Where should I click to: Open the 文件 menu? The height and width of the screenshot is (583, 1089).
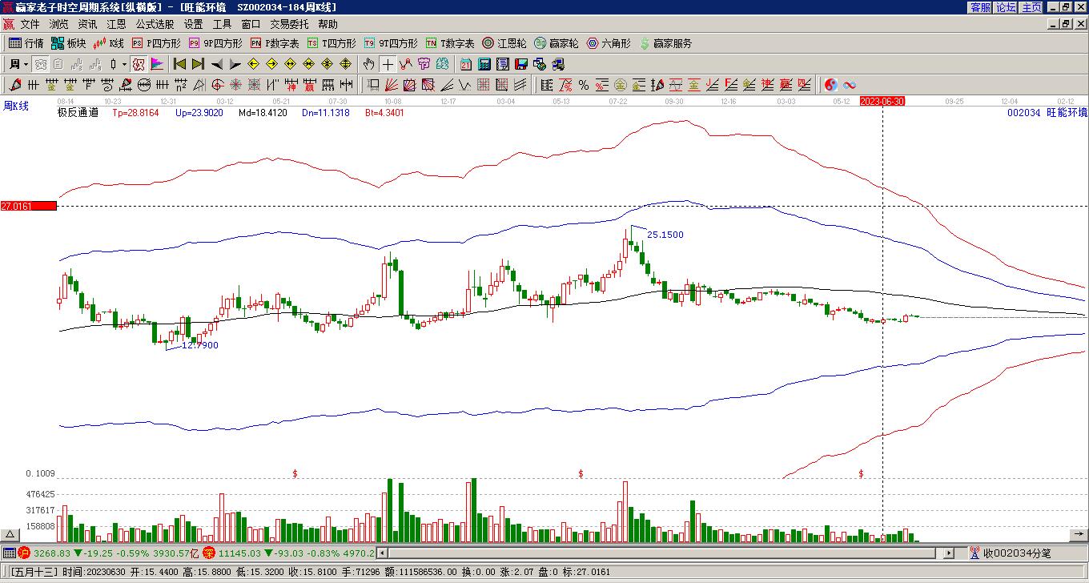pos(30,25)
